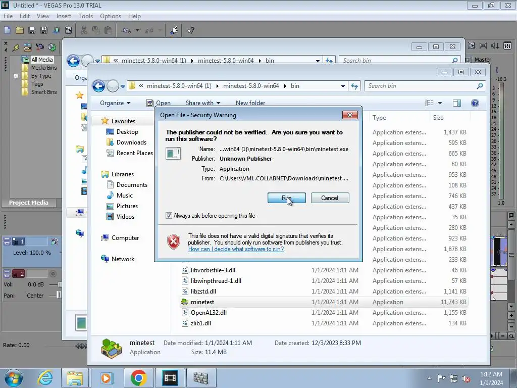Click the blue Help icon in Explorer

coord(475,103)
